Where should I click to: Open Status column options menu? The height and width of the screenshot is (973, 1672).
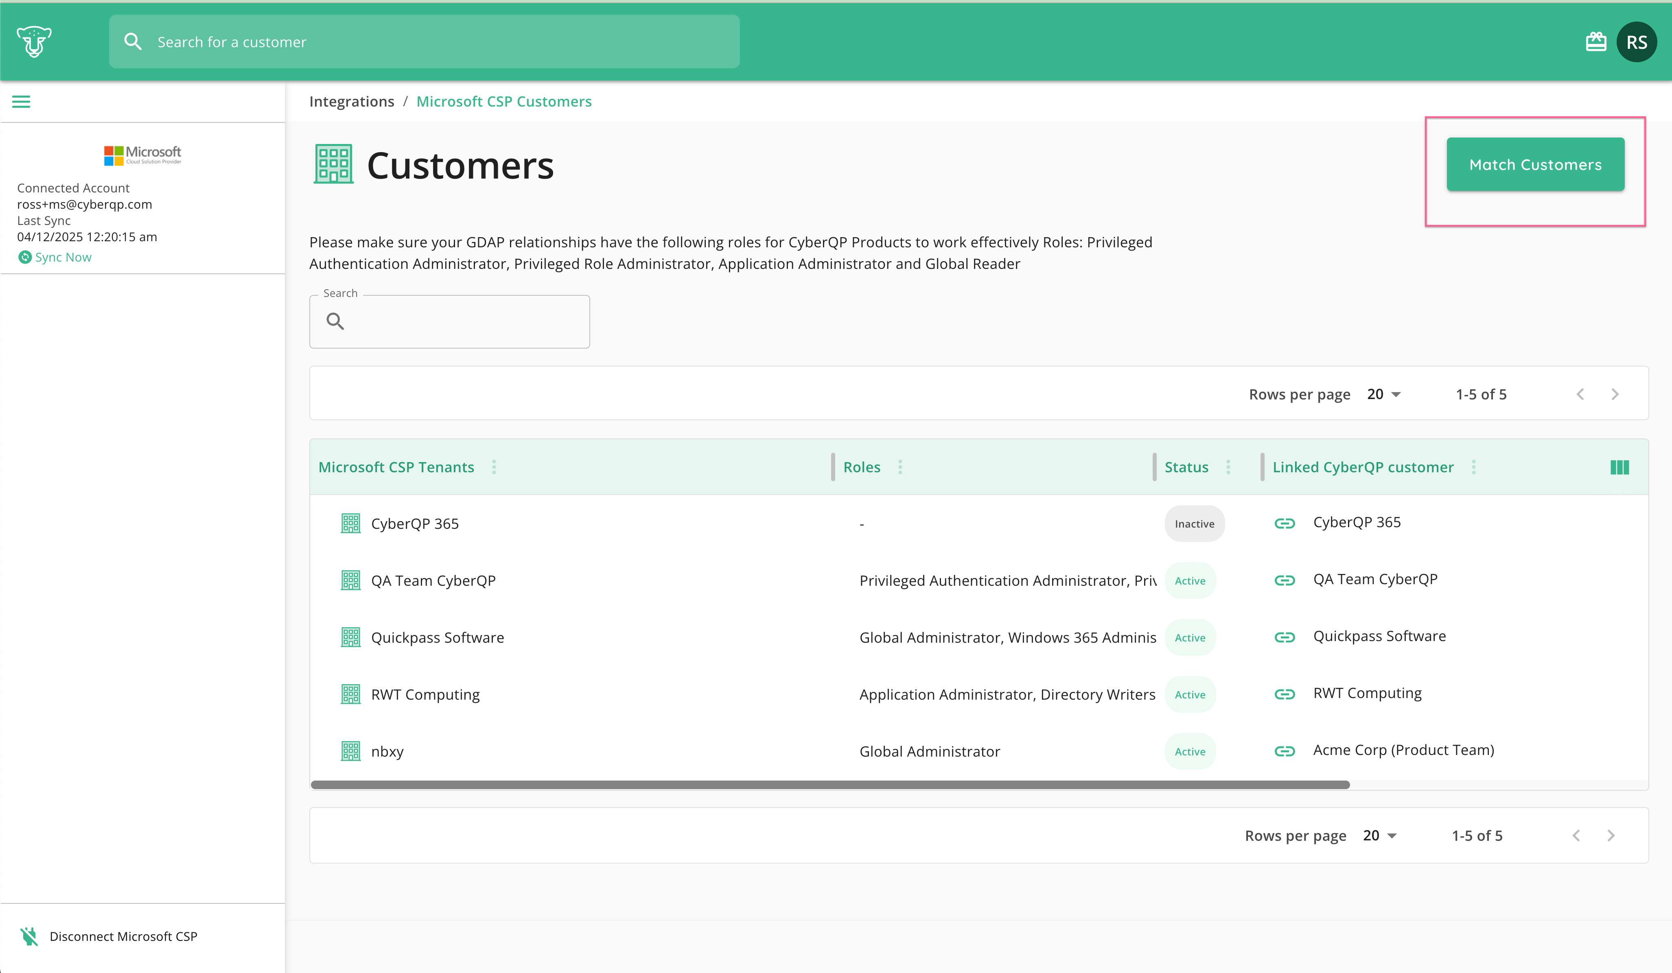[1228, 467]
